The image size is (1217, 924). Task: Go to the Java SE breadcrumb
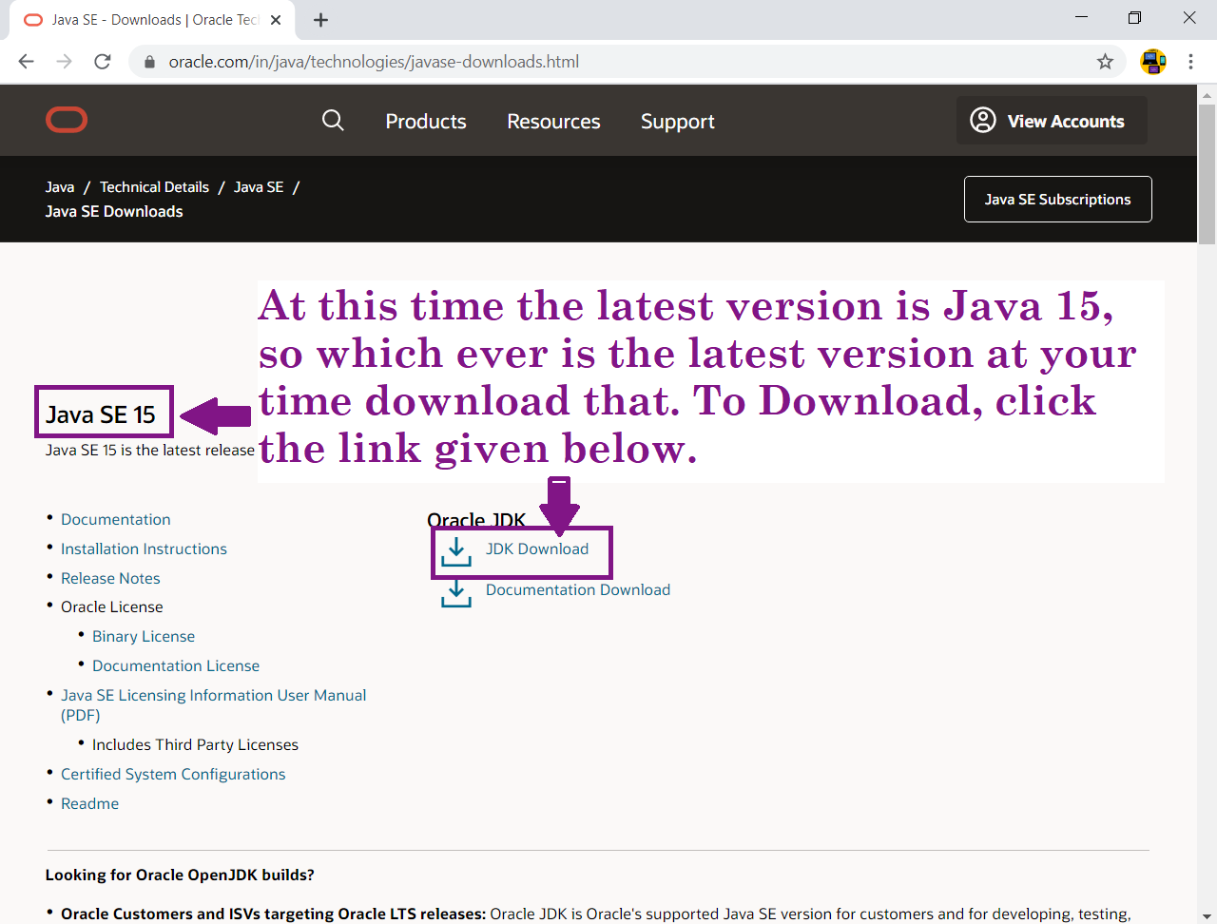coord(259,187)
